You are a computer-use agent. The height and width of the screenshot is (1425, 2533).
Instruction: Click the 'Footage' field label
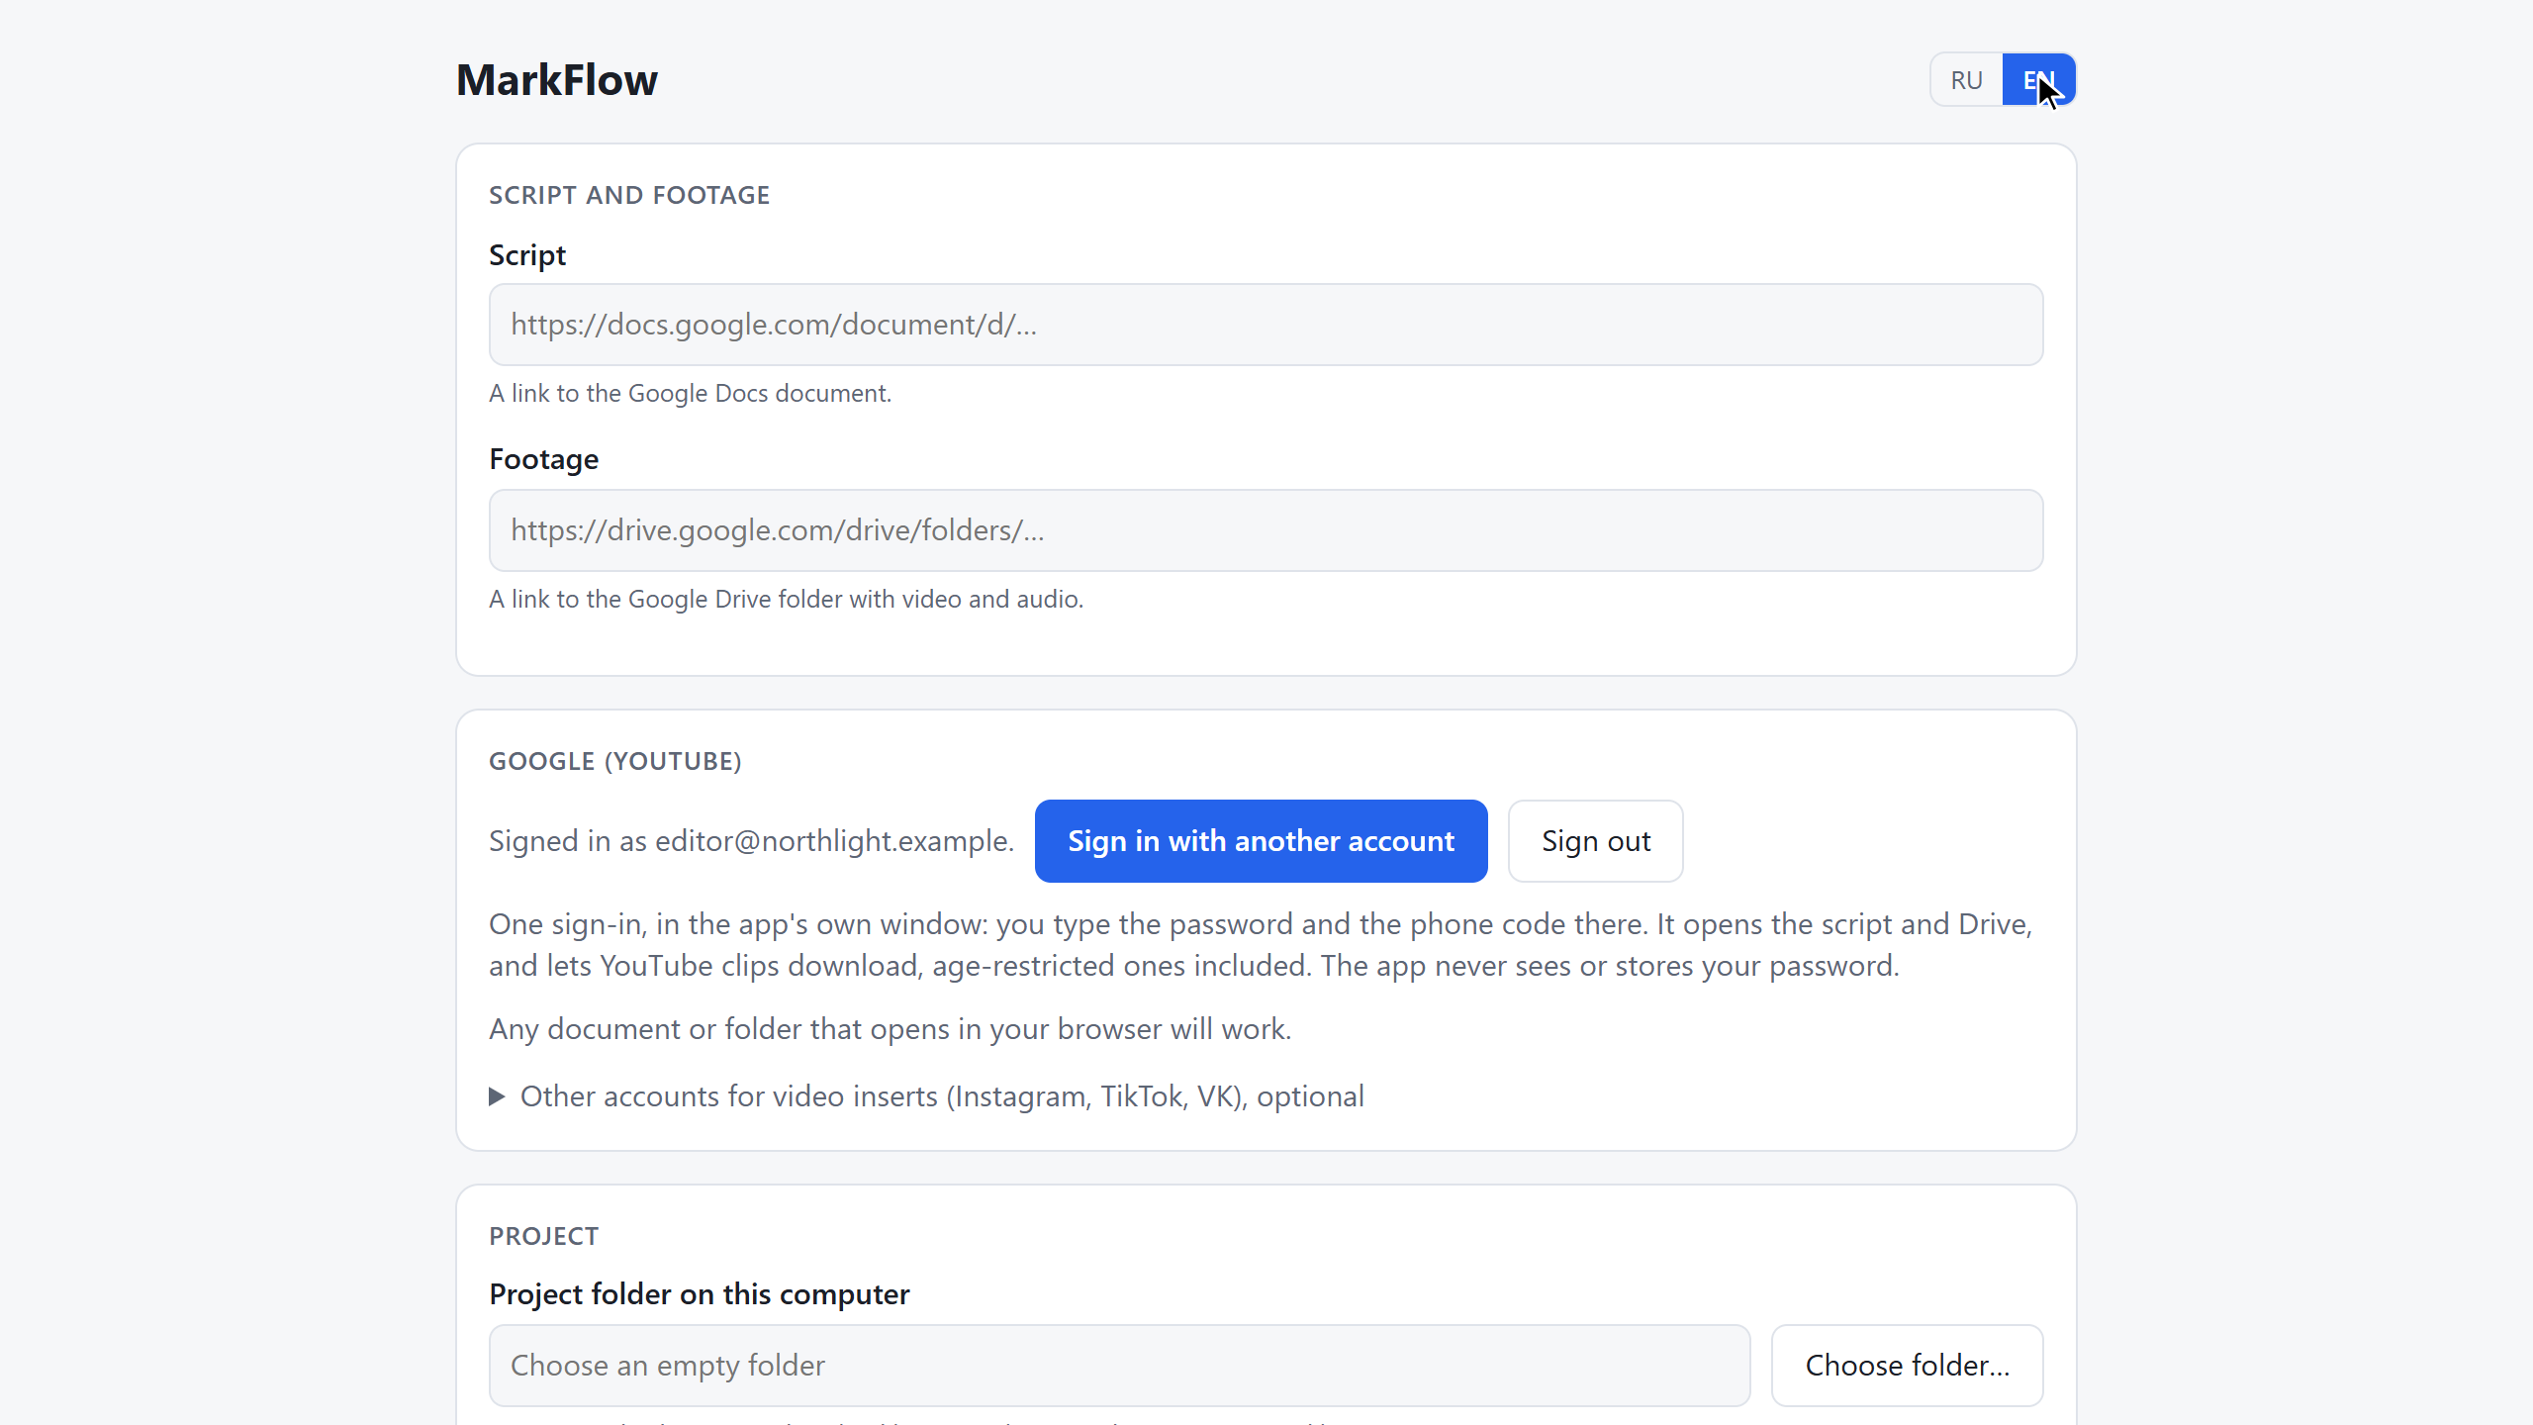[544, 459]
